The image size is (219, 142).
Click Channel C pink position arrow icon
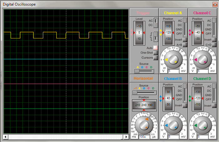click(x=190, y=32)
